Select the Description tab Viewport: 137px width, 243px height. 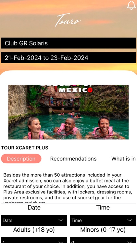[x=21, y=159]
